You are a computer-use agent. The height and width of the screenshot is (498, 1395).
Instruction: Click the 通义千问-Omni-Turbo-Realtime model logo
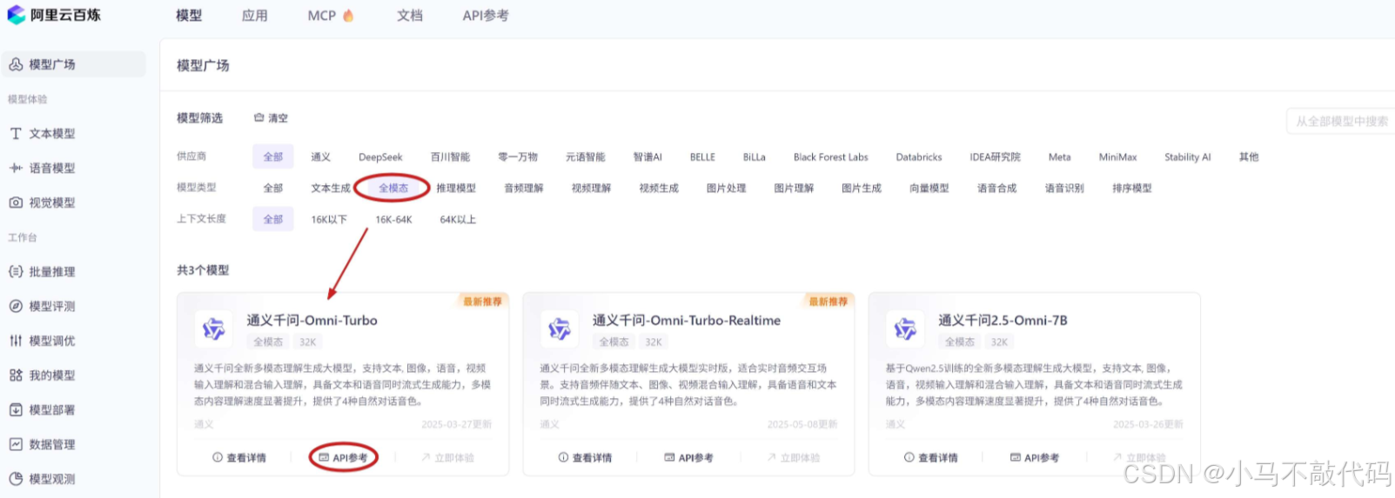560,329
